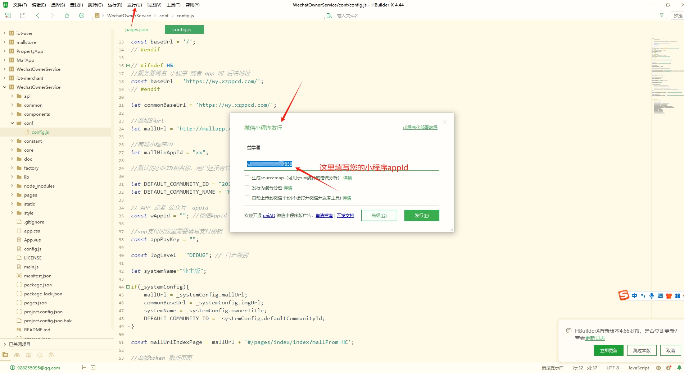
Task: Open the uniAD link
Action: 269,216
